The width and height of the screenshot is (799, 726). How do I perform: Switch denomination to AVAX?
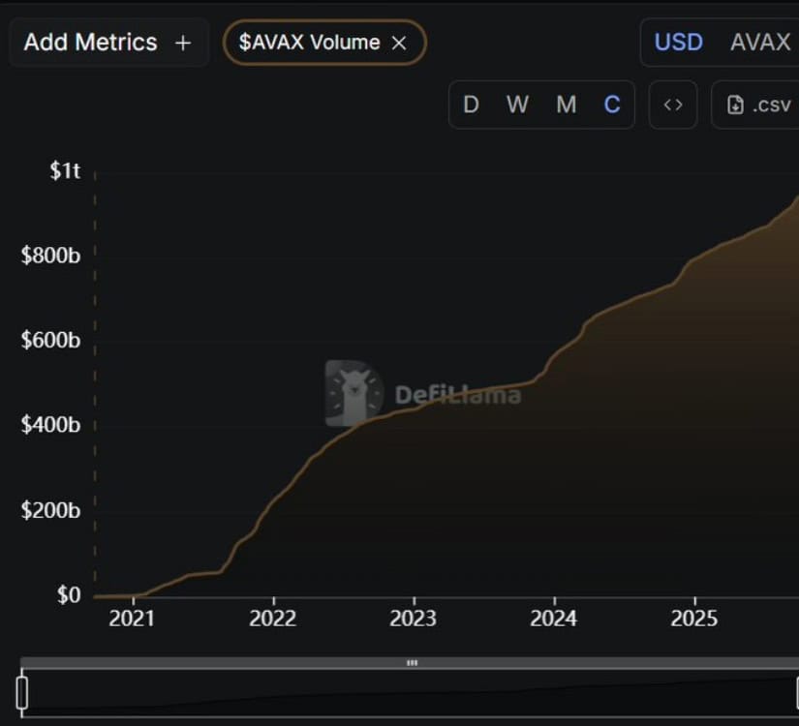760,43
